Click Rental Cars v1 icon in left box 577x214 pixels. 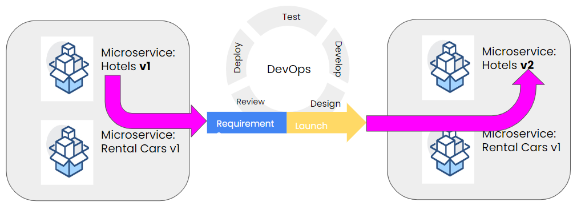pyautogui.click(x=67, y=152)
